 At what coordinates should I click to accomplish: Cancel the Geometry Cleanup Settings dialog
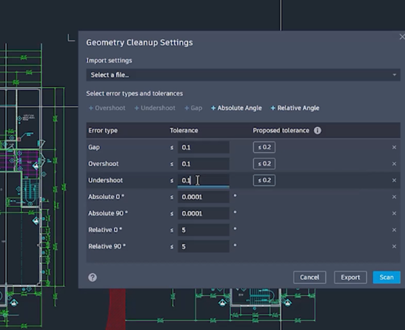point(309,277)
